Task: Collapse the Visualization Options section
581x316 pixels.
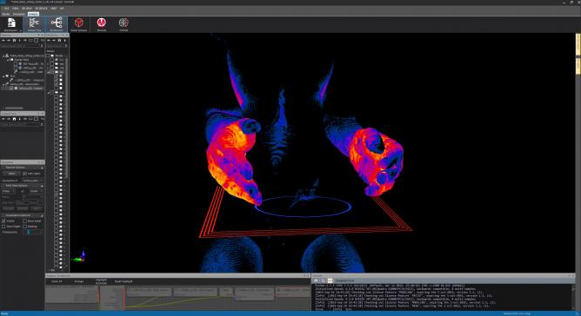Action: [x=23, y=215]
